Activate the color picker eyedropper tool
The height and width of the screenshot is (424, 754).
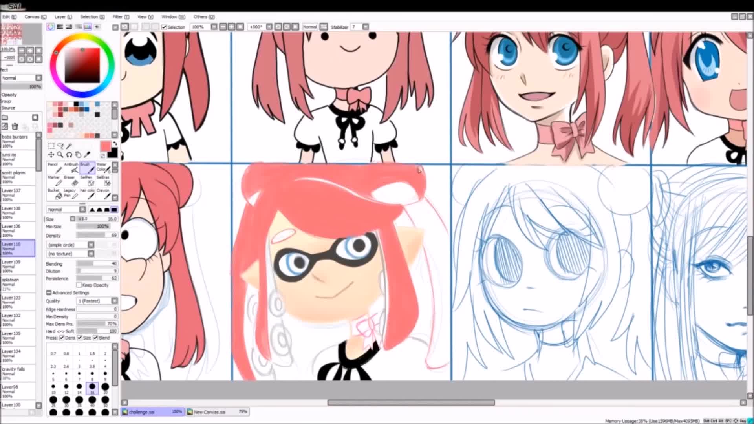[x=87, y=155]
